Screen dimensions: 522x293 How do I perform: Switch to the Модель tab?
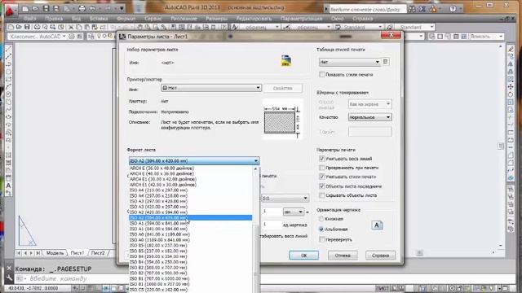click(x=55, y=253)
